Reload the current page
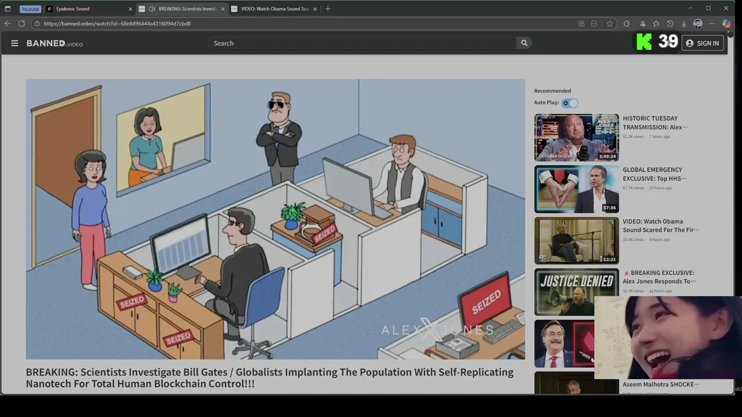This screenshot has height=417, width=742. pos(21,24)
